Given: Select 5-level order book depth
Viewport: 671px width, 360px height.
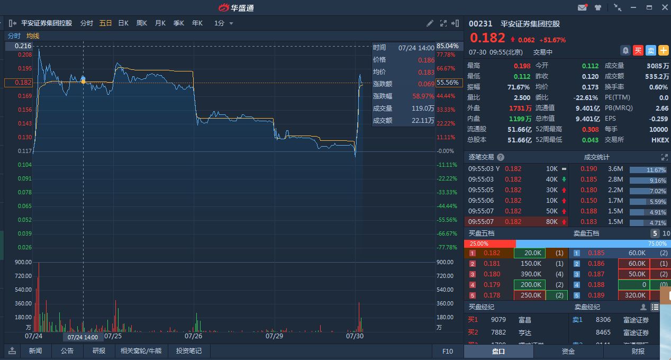Looking at the screenshot, I should 655,233.
